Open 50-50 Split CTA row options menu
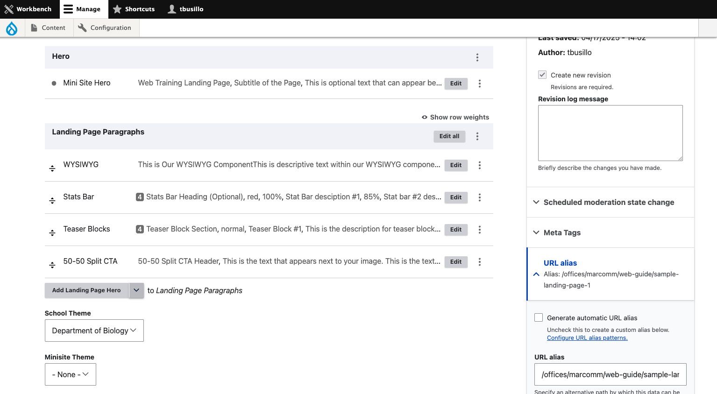 point(480,262)
